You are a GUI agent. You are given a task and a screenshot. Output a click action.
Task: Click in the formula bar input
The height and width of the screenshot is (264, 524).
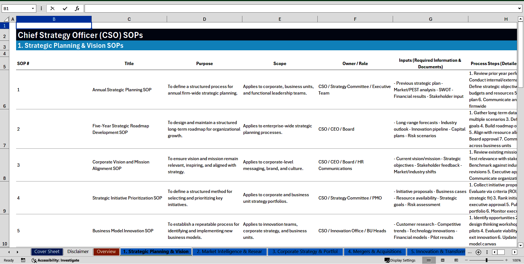click(300, 8)
